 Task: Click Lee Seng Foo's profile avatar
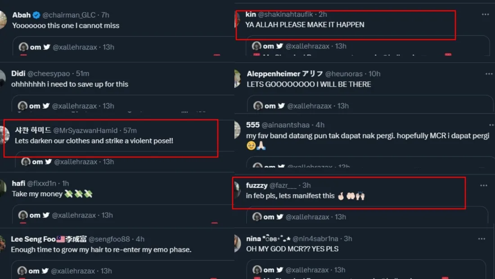(x=3, y=243)
